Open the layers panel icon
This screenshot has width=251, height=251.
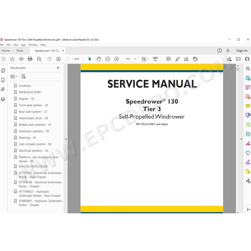coord(3,99)
